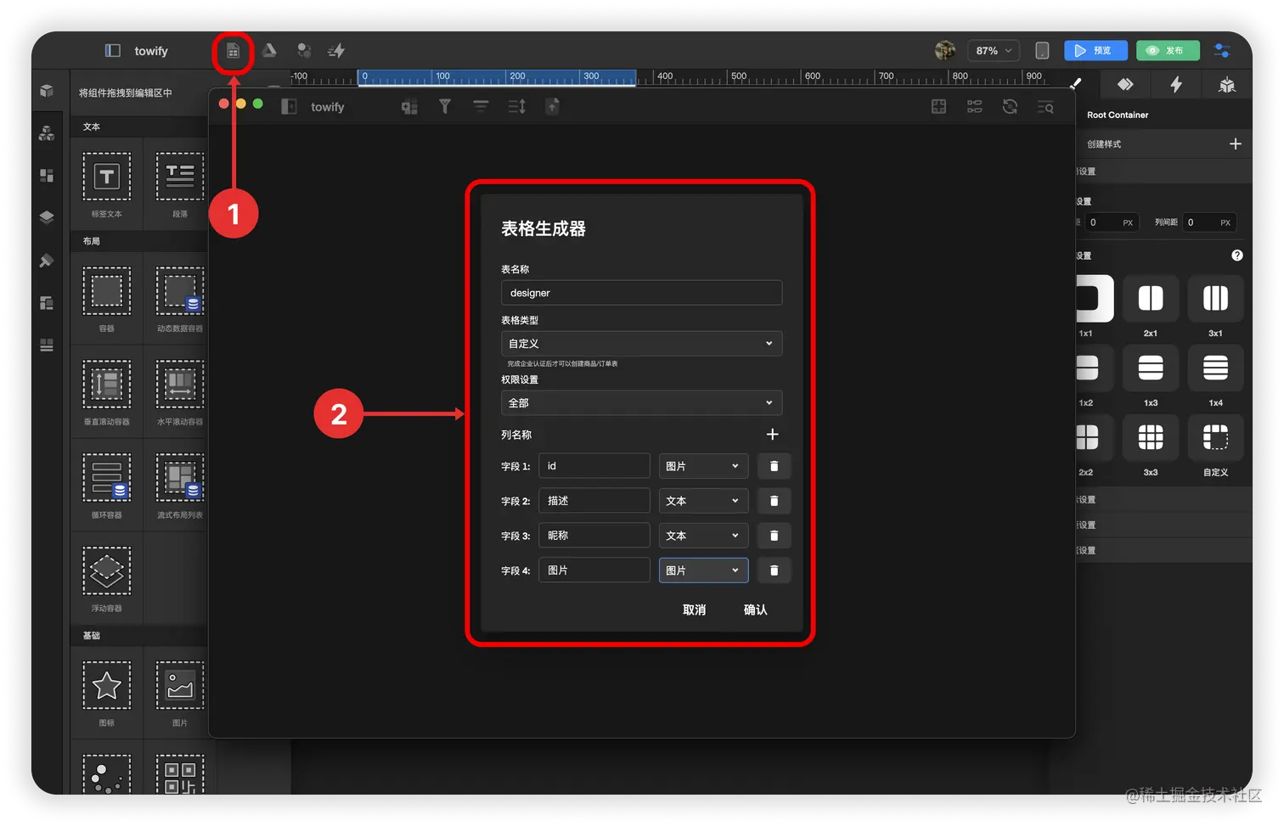Click the sort arrows icon in data window
Screen dimensions: 1284x826
click(516, 106)
